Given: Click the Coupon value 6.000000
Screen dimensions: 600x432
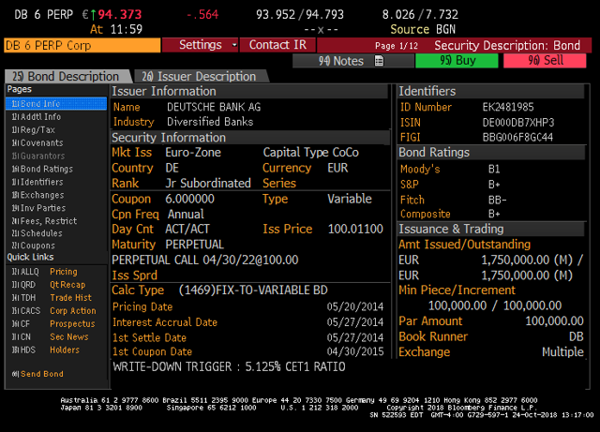Looking at the screenshot, I should 189,199.
